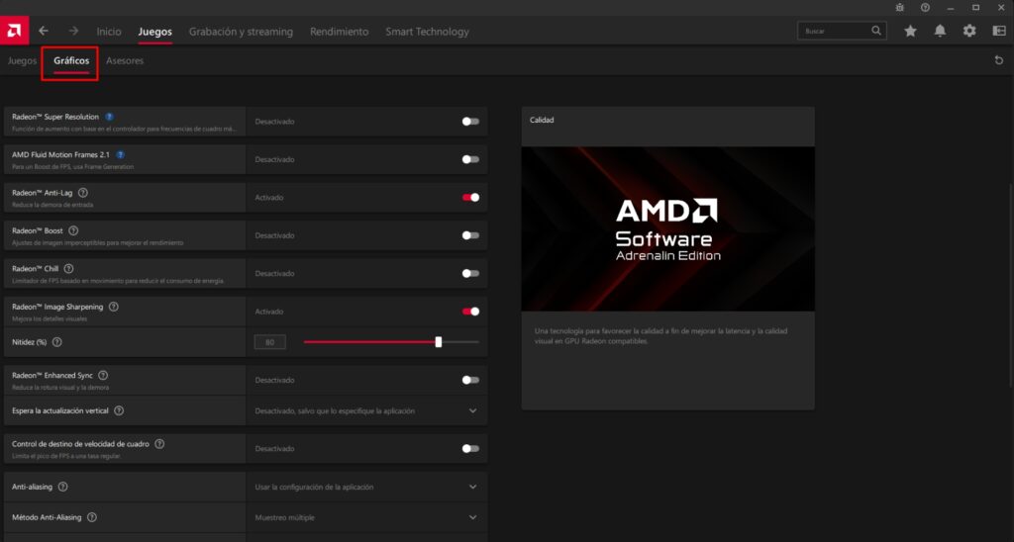Open Grabación y streaming tab
This screenshot has height=542, width=1014.
click(x=241, y=31)
